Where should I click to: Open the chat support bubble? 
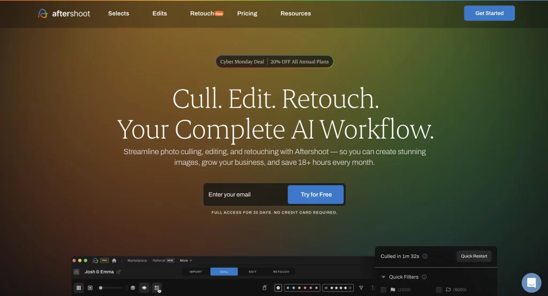pyautogui.click(x=531, y=283)
